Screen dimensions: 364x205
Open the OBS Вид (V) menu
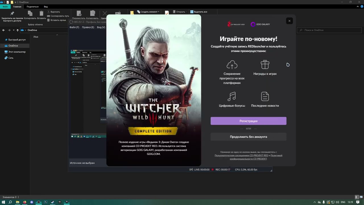[101, 27]
